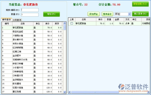Click dish list scroll up arrow
151x95 pixels.
tap(65, 23)
